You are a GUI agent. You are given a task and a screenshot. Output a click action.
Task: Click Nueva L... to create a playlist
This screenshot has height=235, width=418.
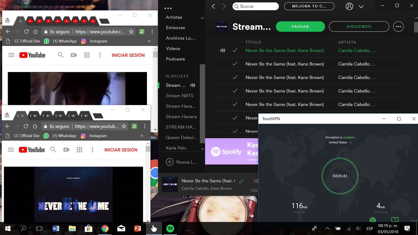181,162
